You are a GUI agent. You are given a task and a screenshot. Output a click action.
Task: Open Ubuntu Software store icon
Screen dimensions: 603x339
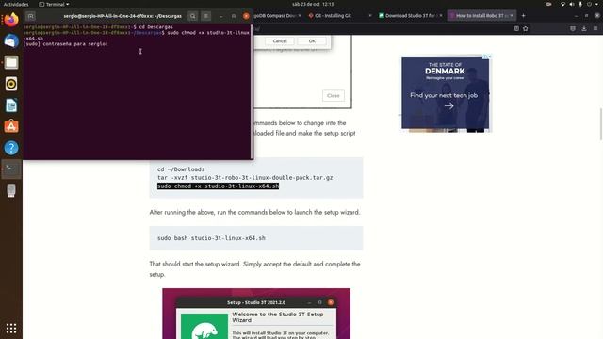coord(11,126)
